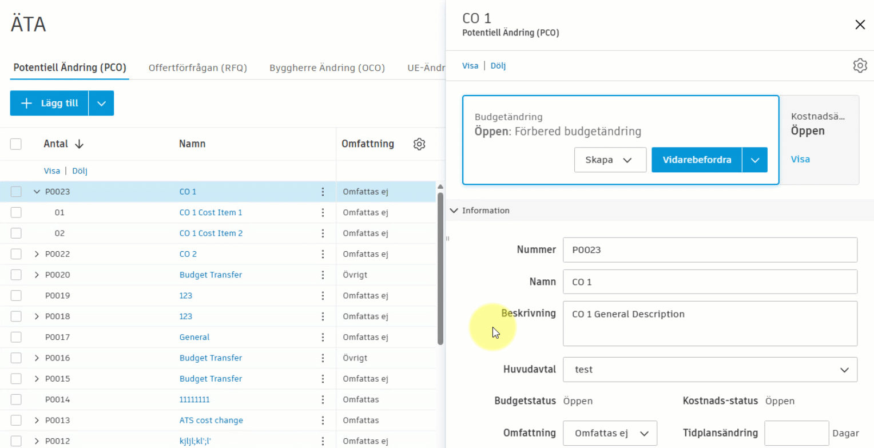The image size is (874, 448).
Task: Switch to the Offertförfrågan (RFQ) tab
Action: 197,67
